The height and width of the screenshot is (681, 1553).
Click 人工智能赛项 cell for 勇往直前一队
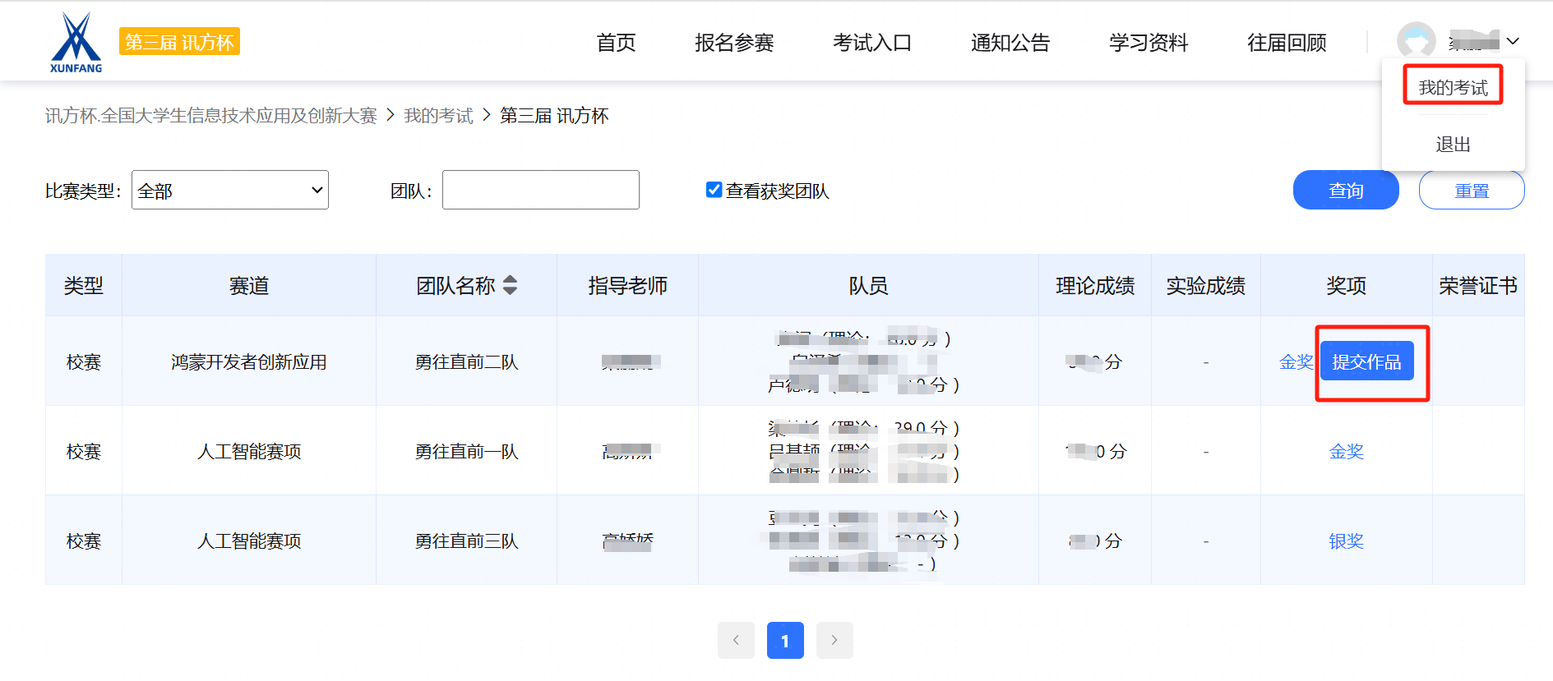[249, 451]
